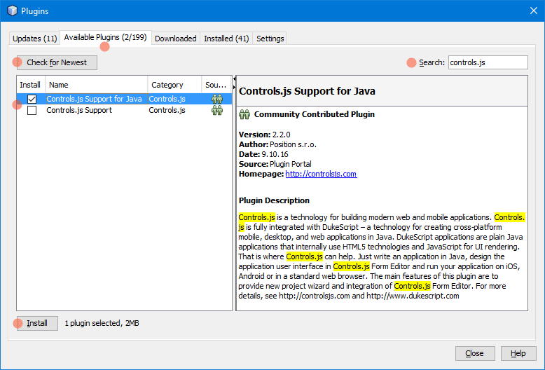Click Controls.js category cell of Support for Java row

point(167,99)
